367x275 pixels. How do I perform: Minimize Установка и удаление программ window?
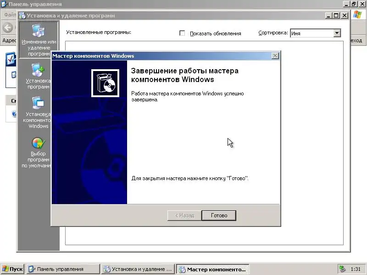328,16
